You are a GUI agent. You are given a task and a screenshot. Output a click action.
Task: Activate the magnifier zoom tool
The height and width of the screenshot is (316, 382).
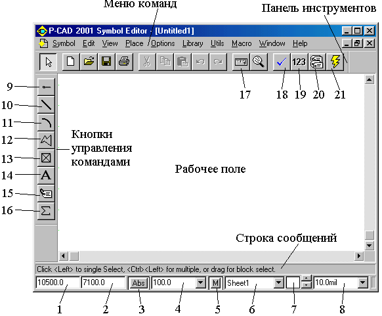259,62
